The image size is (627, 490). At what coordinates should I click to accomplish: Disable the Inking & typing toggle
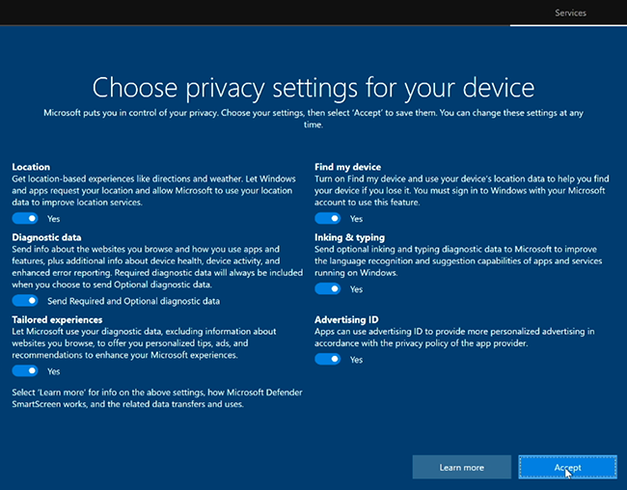pyautogui.click(x=328, y=288)
